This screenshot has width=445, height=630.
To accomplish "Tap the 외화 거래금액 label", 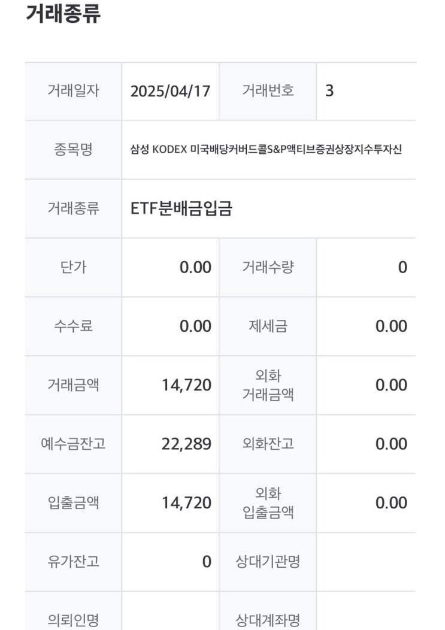I will 268,385.
